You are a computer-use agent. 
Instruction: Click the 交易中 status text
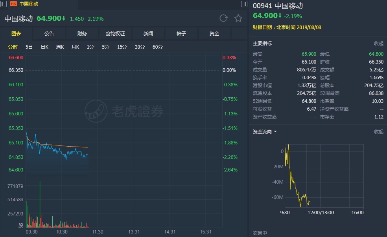260,233
